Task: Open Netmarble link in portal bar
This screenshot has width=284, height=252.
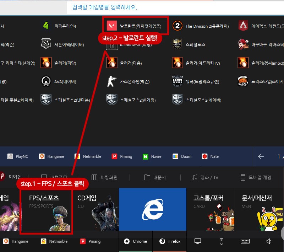Action: click(88, 156)
